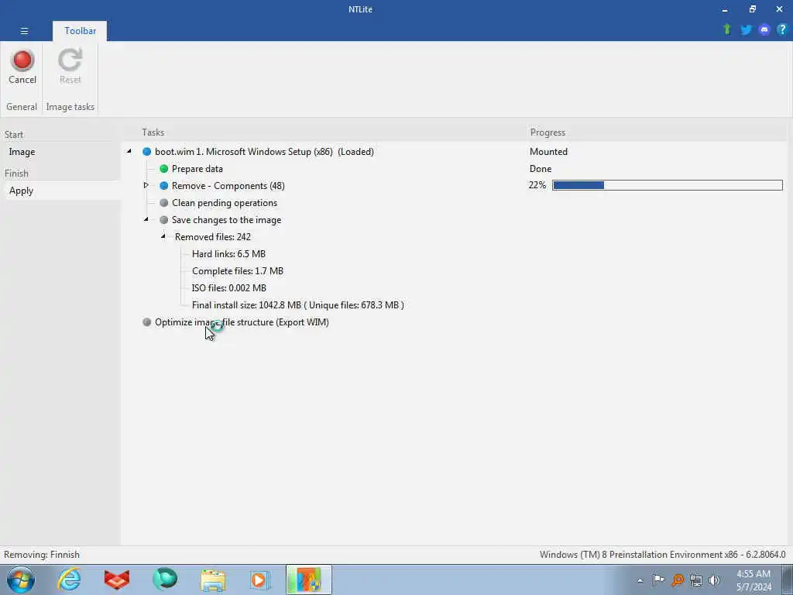Screen dimensions: 793x595
Task: Select ISO files: 0.002 MB row
Action: pyautogui.click(x=229, y=288)
